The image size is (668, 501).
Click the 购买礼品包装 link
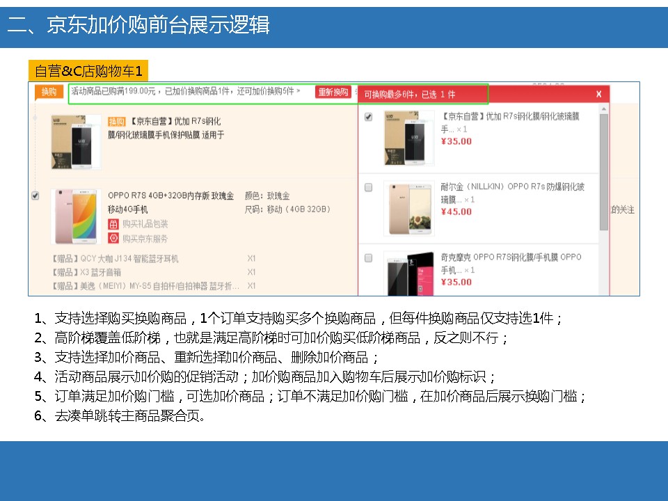pos(145,224)
